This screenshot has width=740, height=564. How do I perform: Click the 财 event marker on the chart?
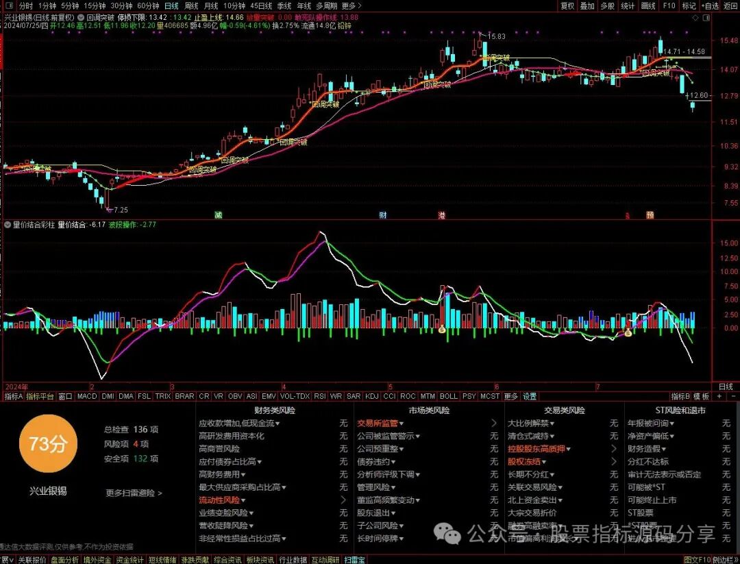(383, 215)
